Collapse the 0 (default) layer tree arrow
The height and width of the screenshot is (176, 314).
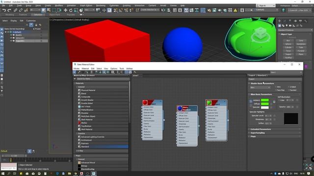(x=5, y=32)
